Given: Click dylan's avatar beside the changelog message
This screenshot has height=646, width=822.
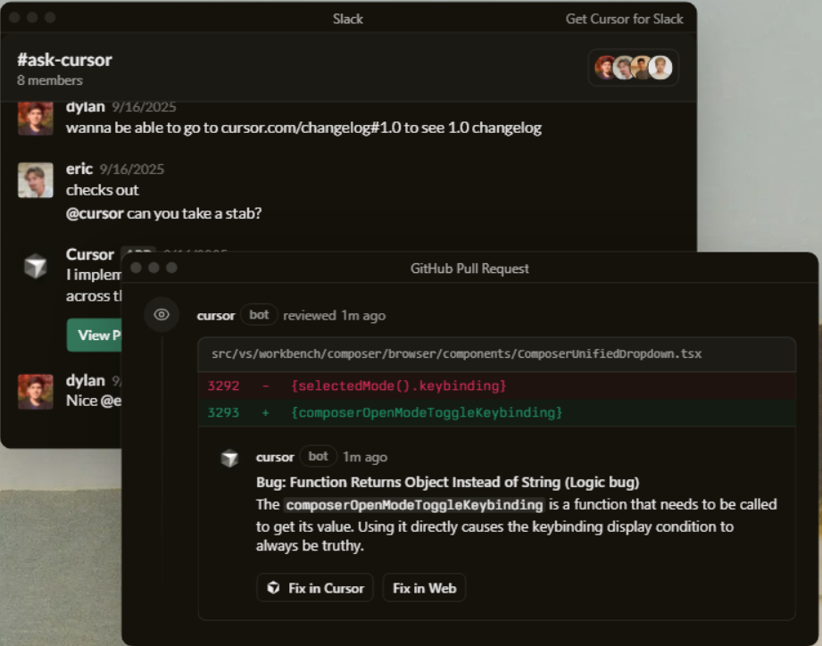Looking at the screenshot, I should [x=36, y=119].
